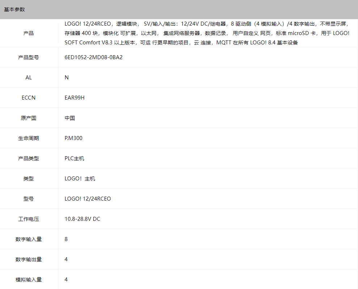Select the EAR99H value

75,98
